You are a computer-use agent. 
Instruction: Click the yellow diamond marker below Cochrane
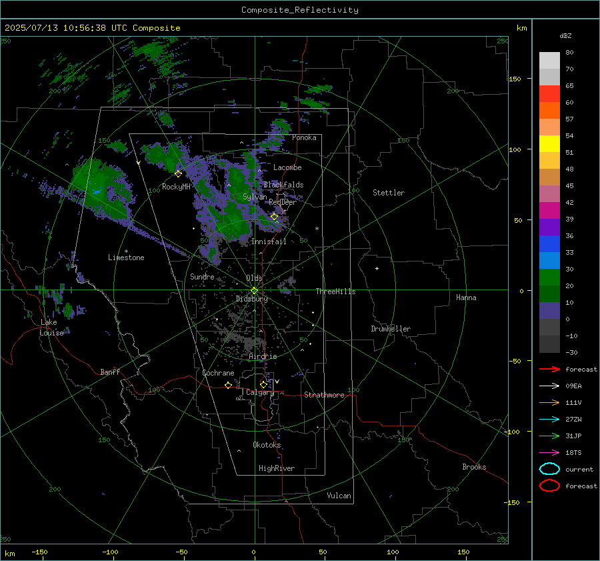pyautogui.click(x=229, y=385)
